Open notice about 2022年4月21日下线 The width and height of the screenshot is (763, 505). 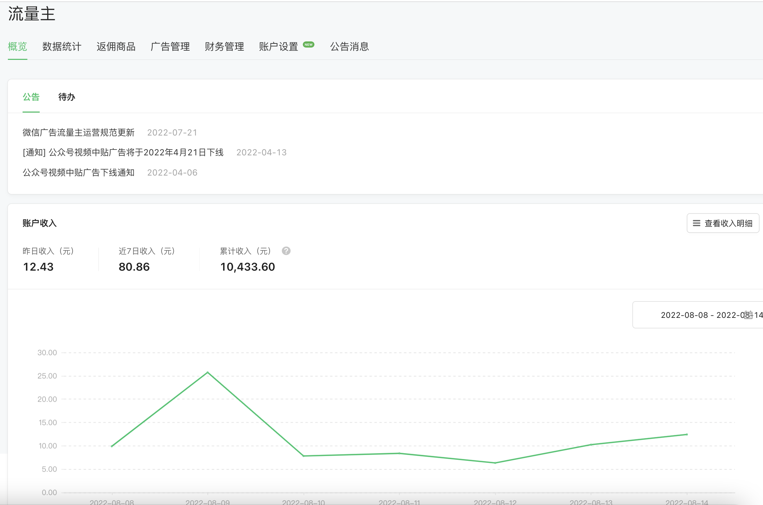tap(123, 152)
